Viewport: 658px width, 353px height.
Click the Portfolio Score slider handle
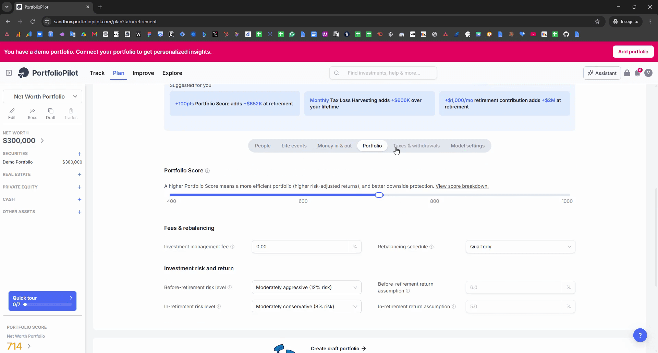click(379, 195)
